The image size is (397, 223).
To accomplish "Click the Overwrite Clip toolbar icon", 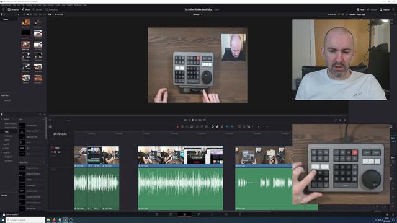I will coord(202,126).
